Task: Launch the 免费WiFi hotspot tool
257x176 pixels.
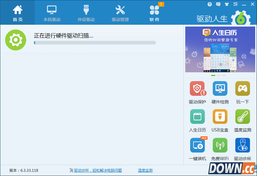Action: 220,145
